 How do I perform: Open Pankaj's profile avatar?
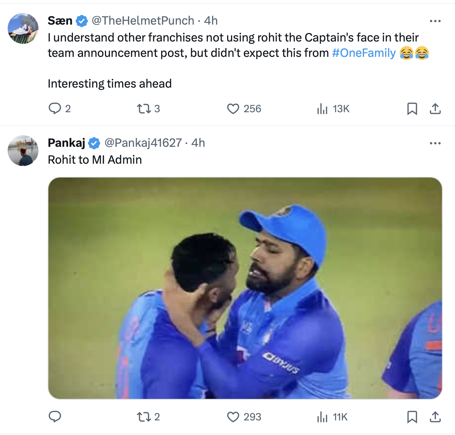[23, 151]
